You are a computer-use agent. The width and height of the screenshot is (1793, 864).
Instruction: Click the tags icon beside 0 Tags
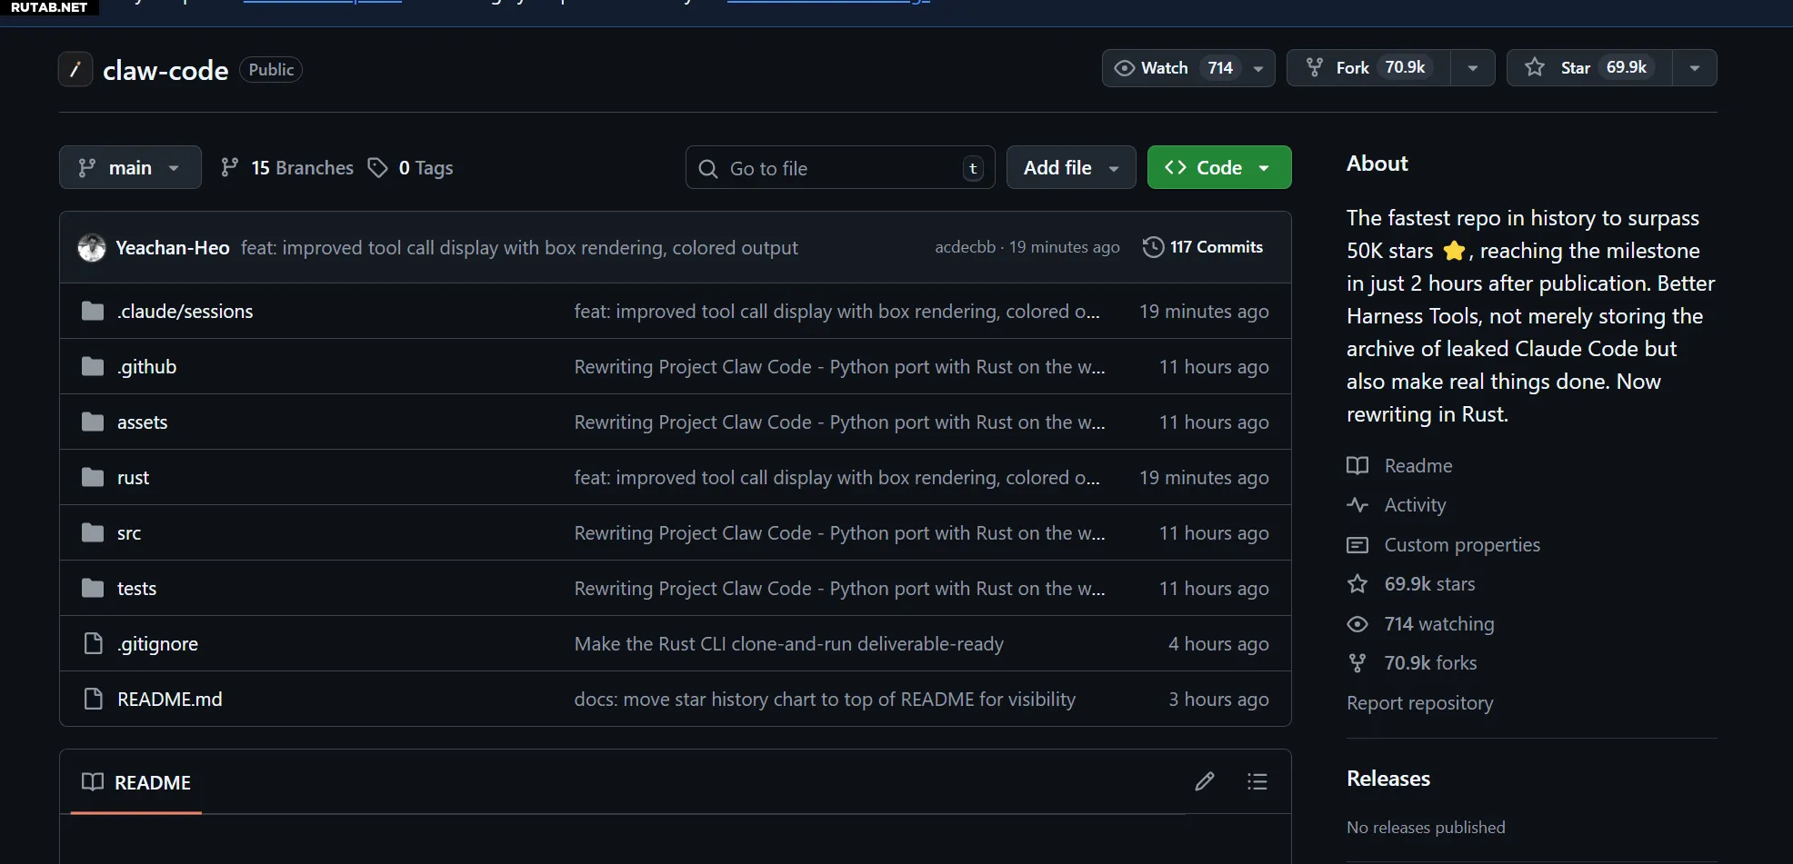tap(377, 168)
